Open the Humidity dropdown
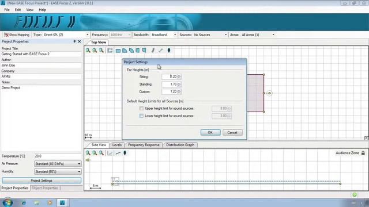The image size is (369, 207). pos(58,171)
